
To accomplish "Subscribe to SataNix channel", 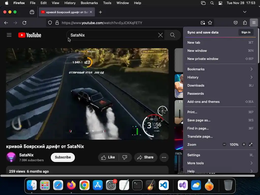I will [x=63, y=157].
